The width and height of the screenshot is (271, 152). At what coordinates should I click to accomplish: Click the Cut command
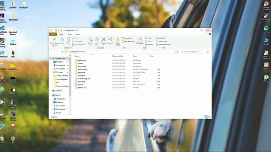pos(75,38)
